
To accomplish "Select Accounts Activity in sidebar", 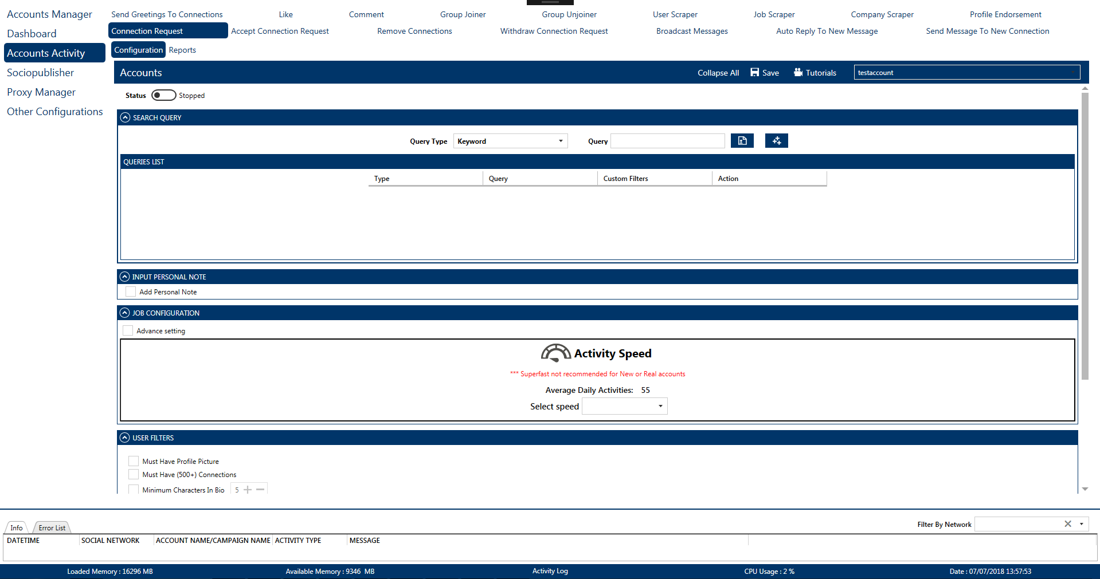I will tap(54, 53).
